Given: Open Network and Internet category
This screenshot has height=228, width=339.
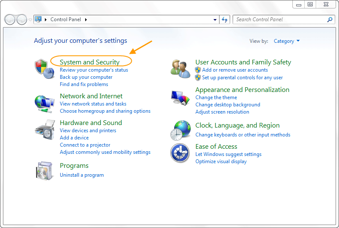Looking at the screenshot, I should tap(91, 96).
